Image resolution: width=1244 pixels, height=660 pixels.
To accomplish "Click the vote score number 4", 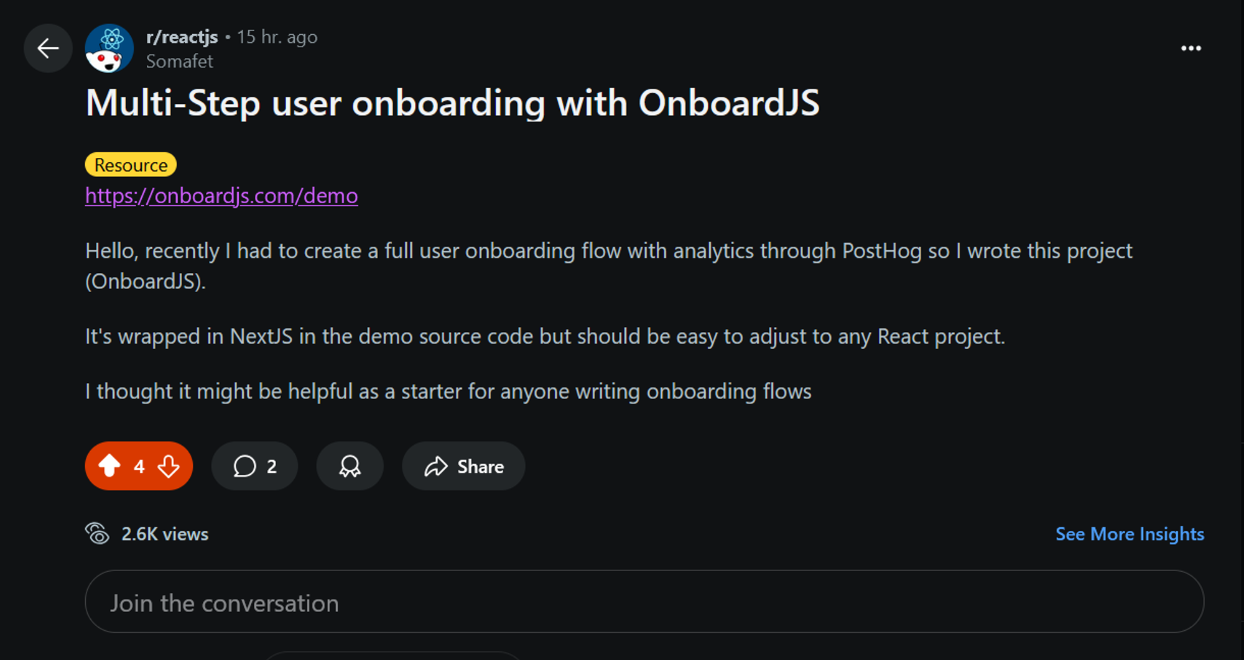I will pos(139,466).
